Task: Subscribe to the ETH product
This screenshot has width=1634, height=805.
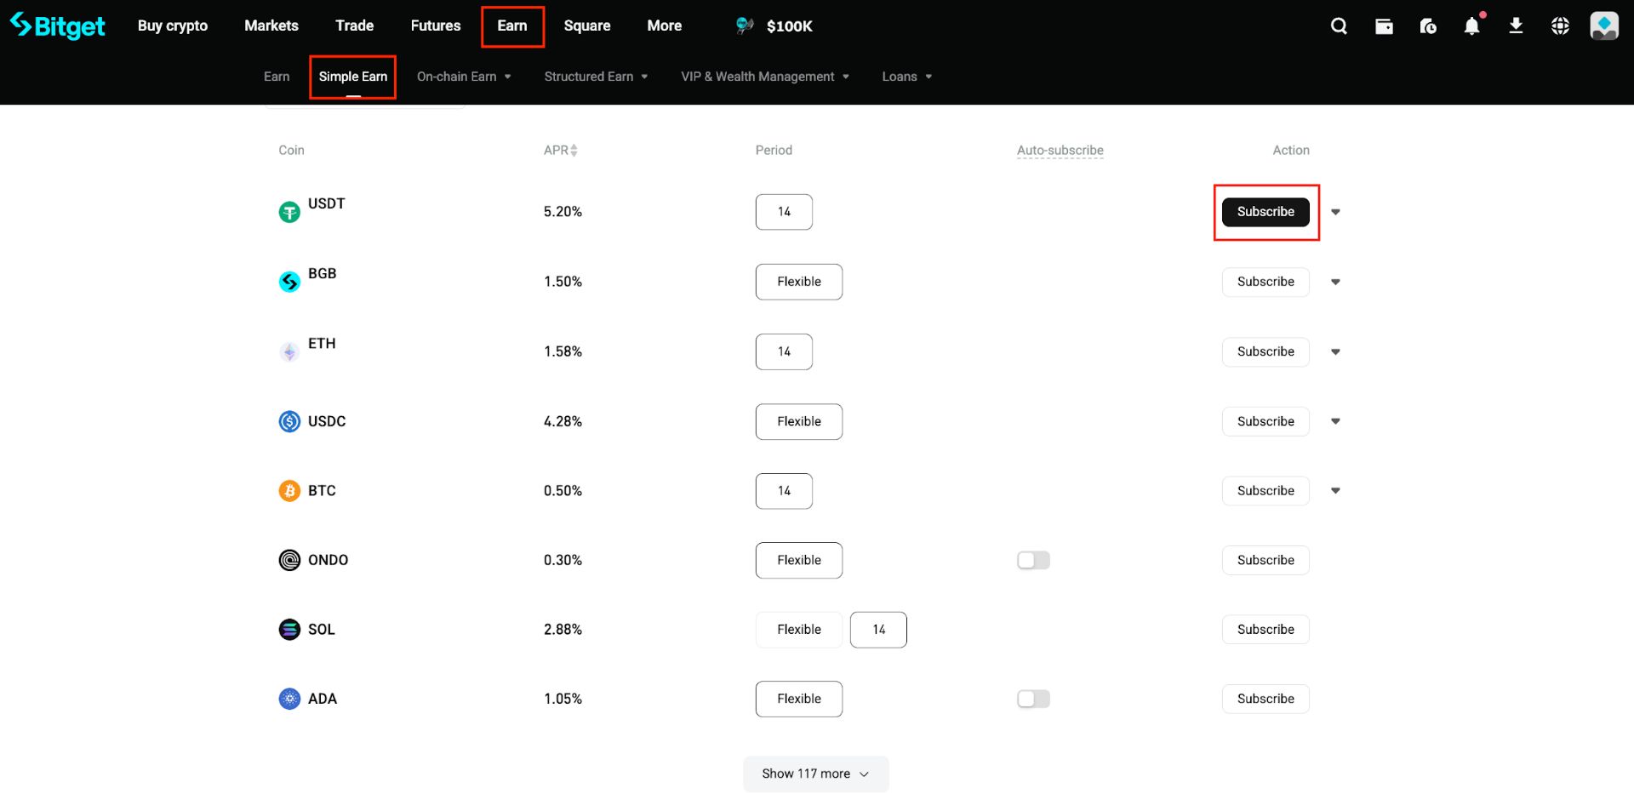Action: point(1265,351)
